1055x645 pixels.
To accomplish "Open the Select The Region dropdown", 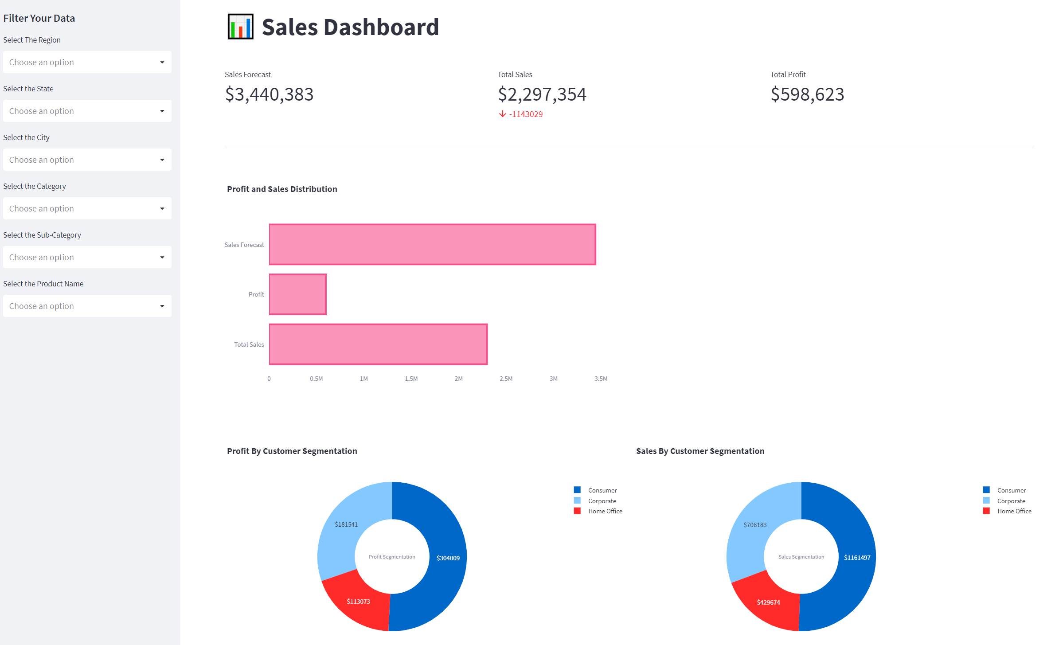I will click(87, 62).
